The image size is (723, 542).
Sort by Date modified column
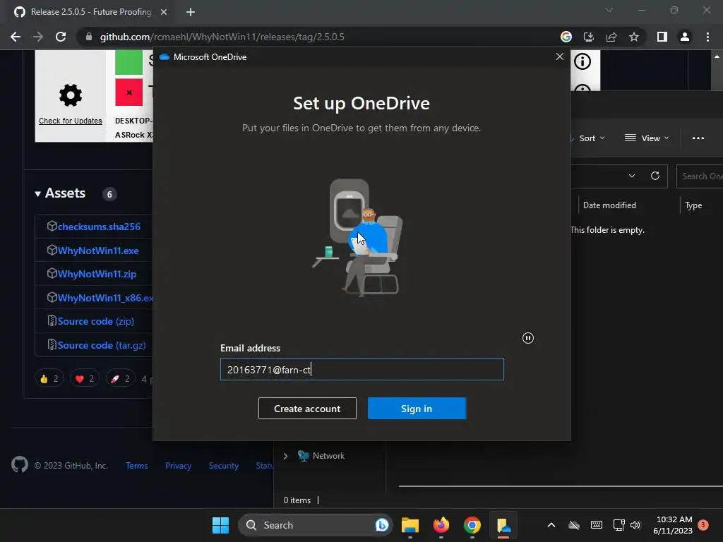[609, 205]
